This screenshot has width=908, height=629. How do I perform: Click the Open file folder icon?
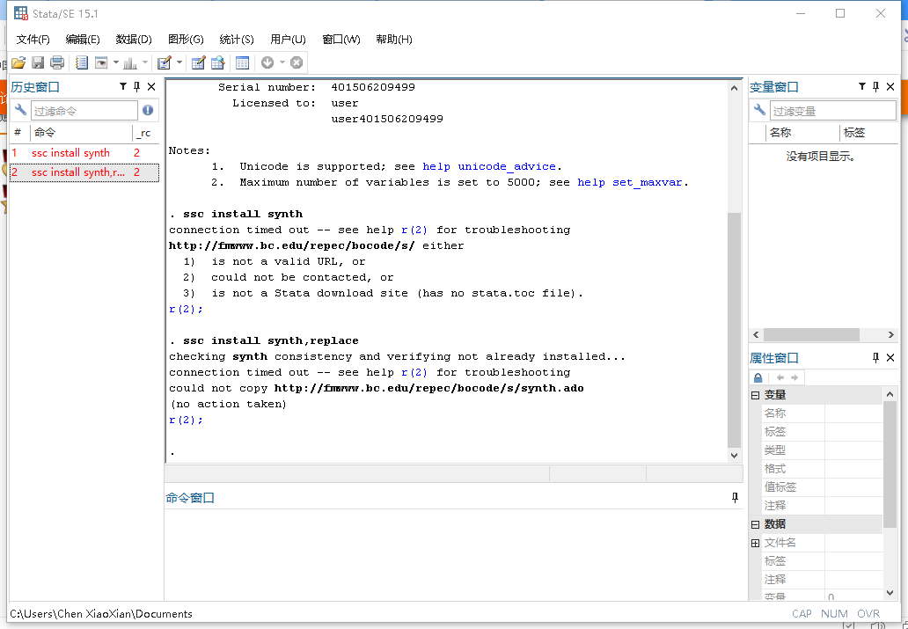coord(18,62)
